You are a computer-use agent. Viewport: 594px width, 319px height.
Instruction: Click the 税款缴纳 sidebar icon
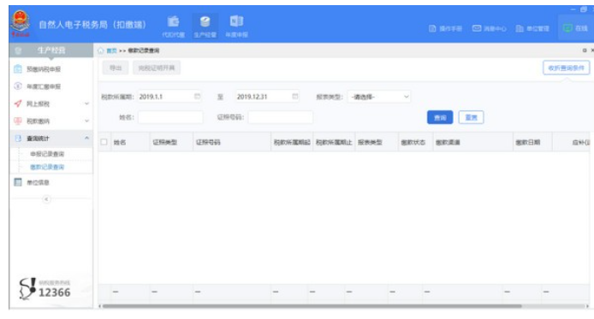coord(18,121)
